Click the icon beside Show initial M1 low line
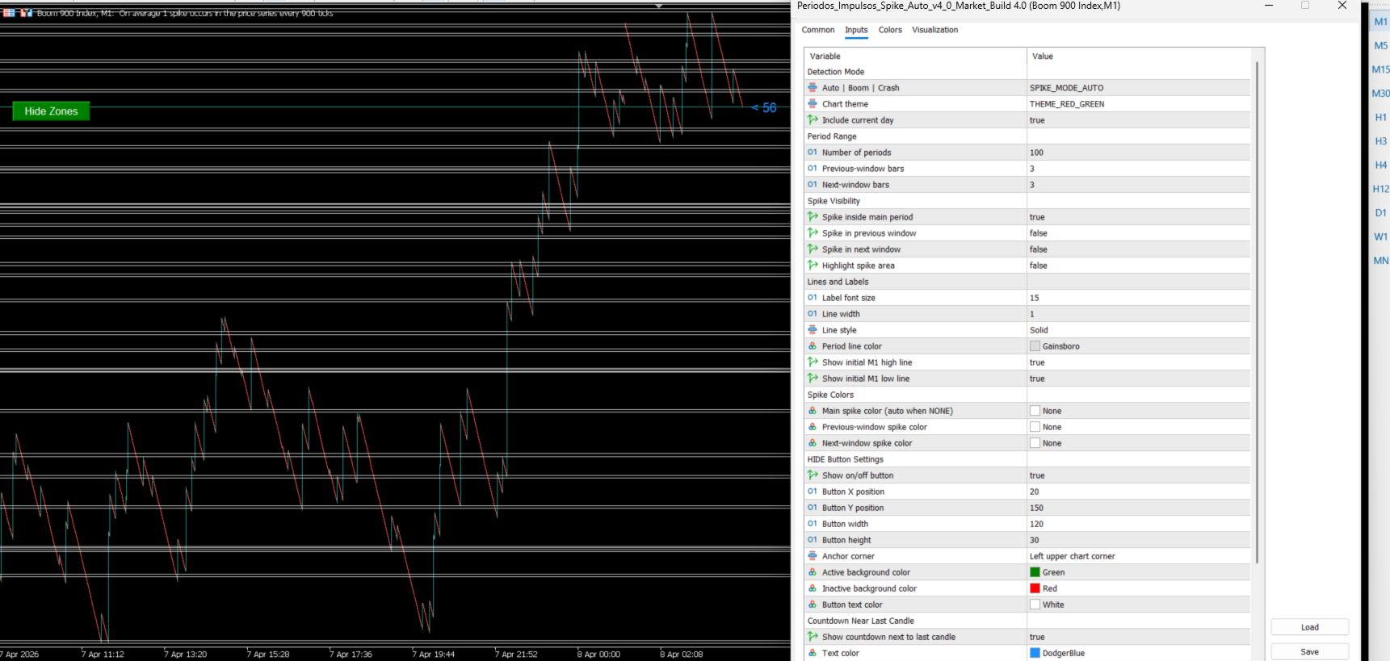 click(813, 378)
